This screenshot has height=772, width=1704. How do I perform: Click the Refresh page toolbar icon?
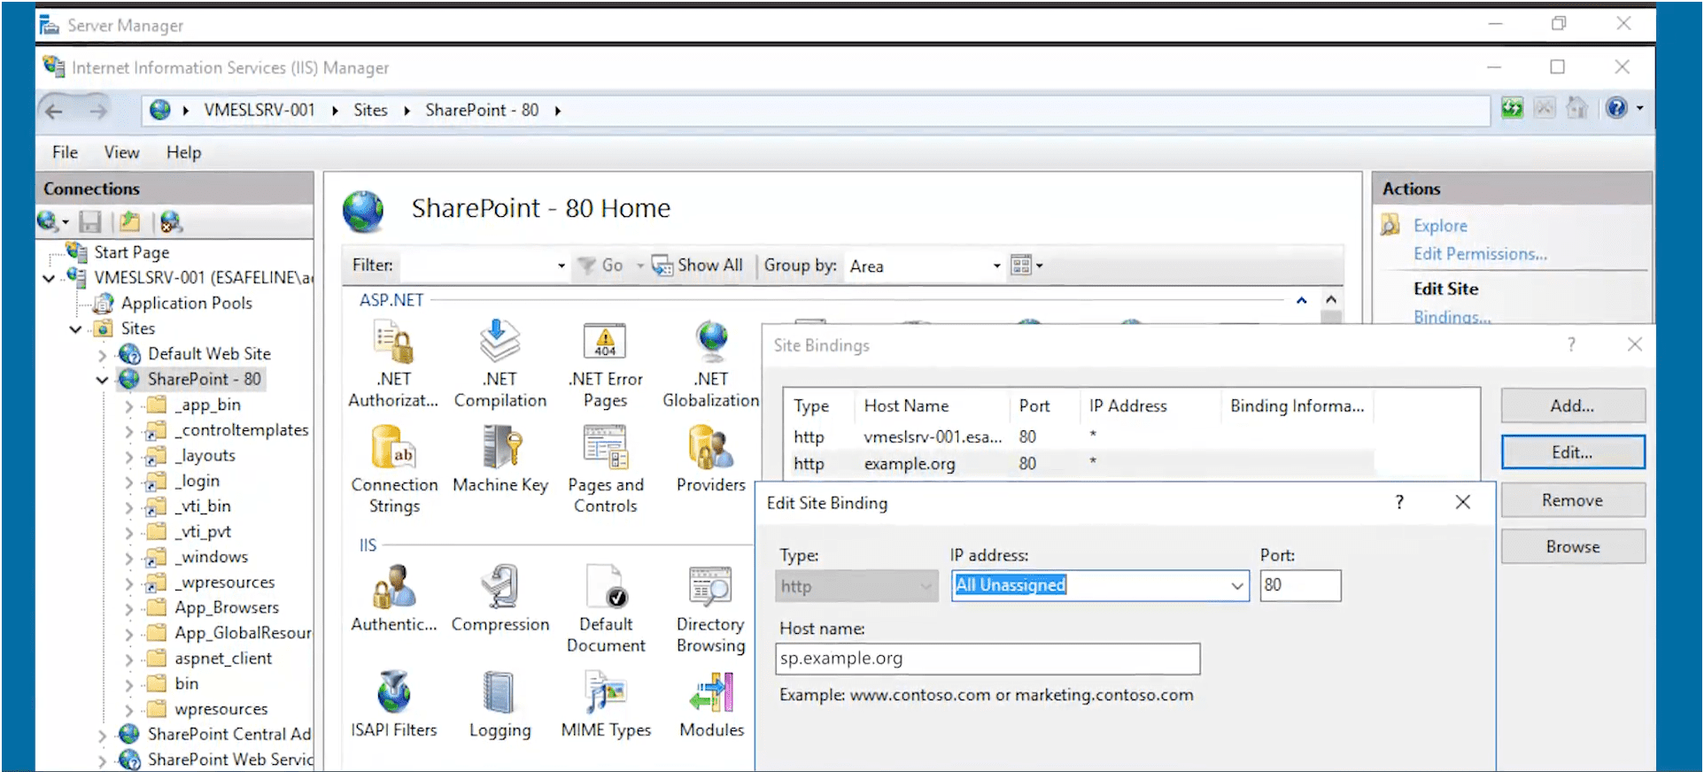tap(1512, 108)
